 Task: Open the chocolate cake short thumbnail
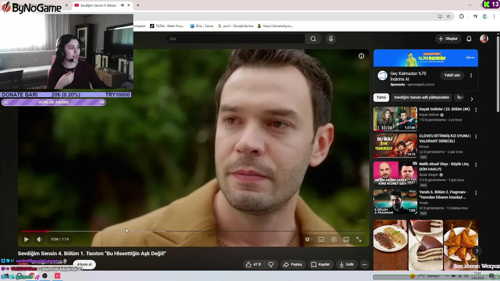click(426, 245)
